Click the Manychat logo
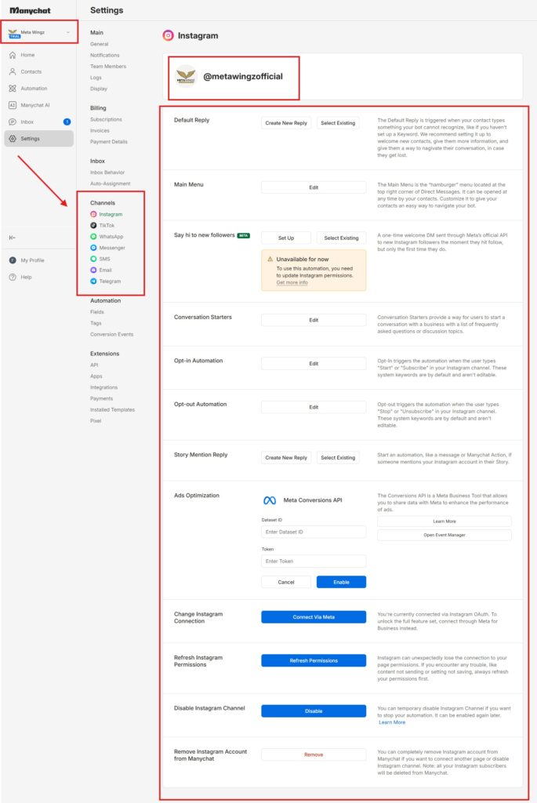The image size is (537, 803). click(31, 10)
